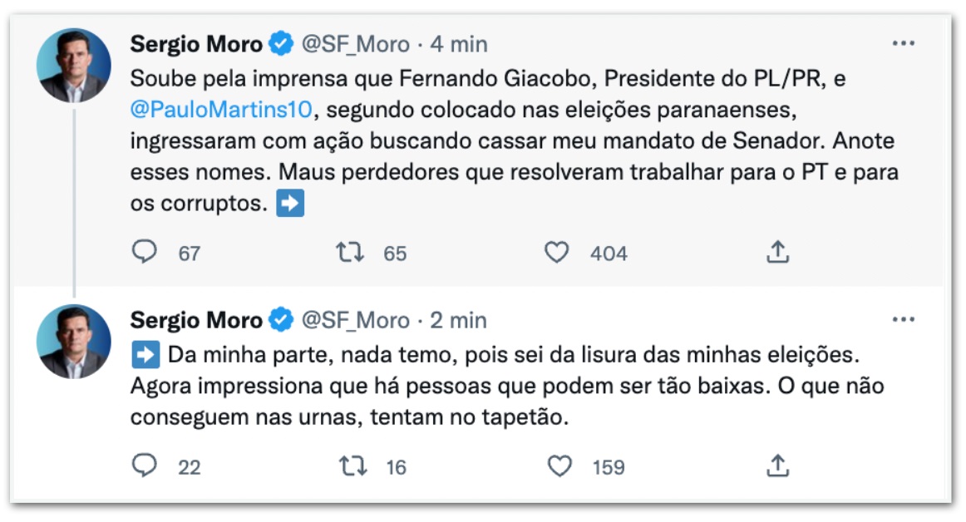Click the @SF_Moro handle on first tweet
Viewport: 966px width, 522px height.
[355, 44]
